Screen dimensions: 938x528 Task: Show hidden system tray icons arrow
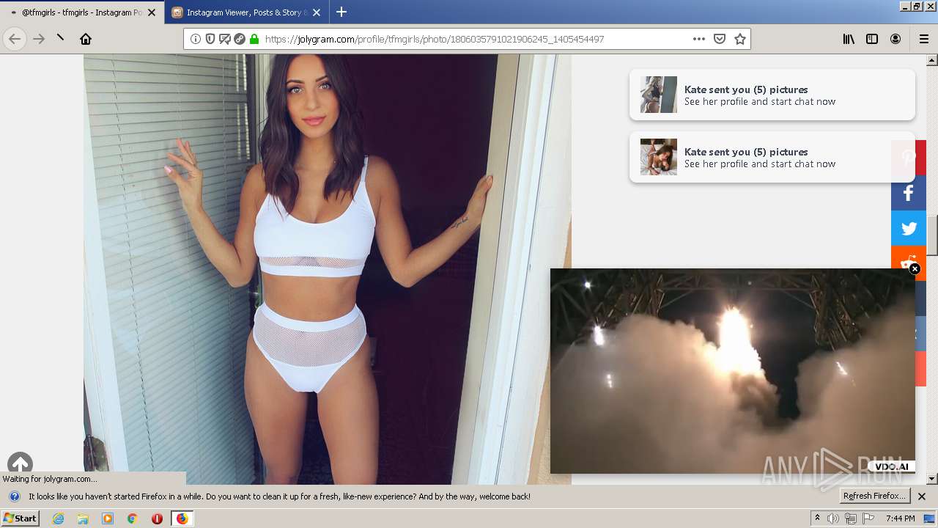(x=817, y=518)
